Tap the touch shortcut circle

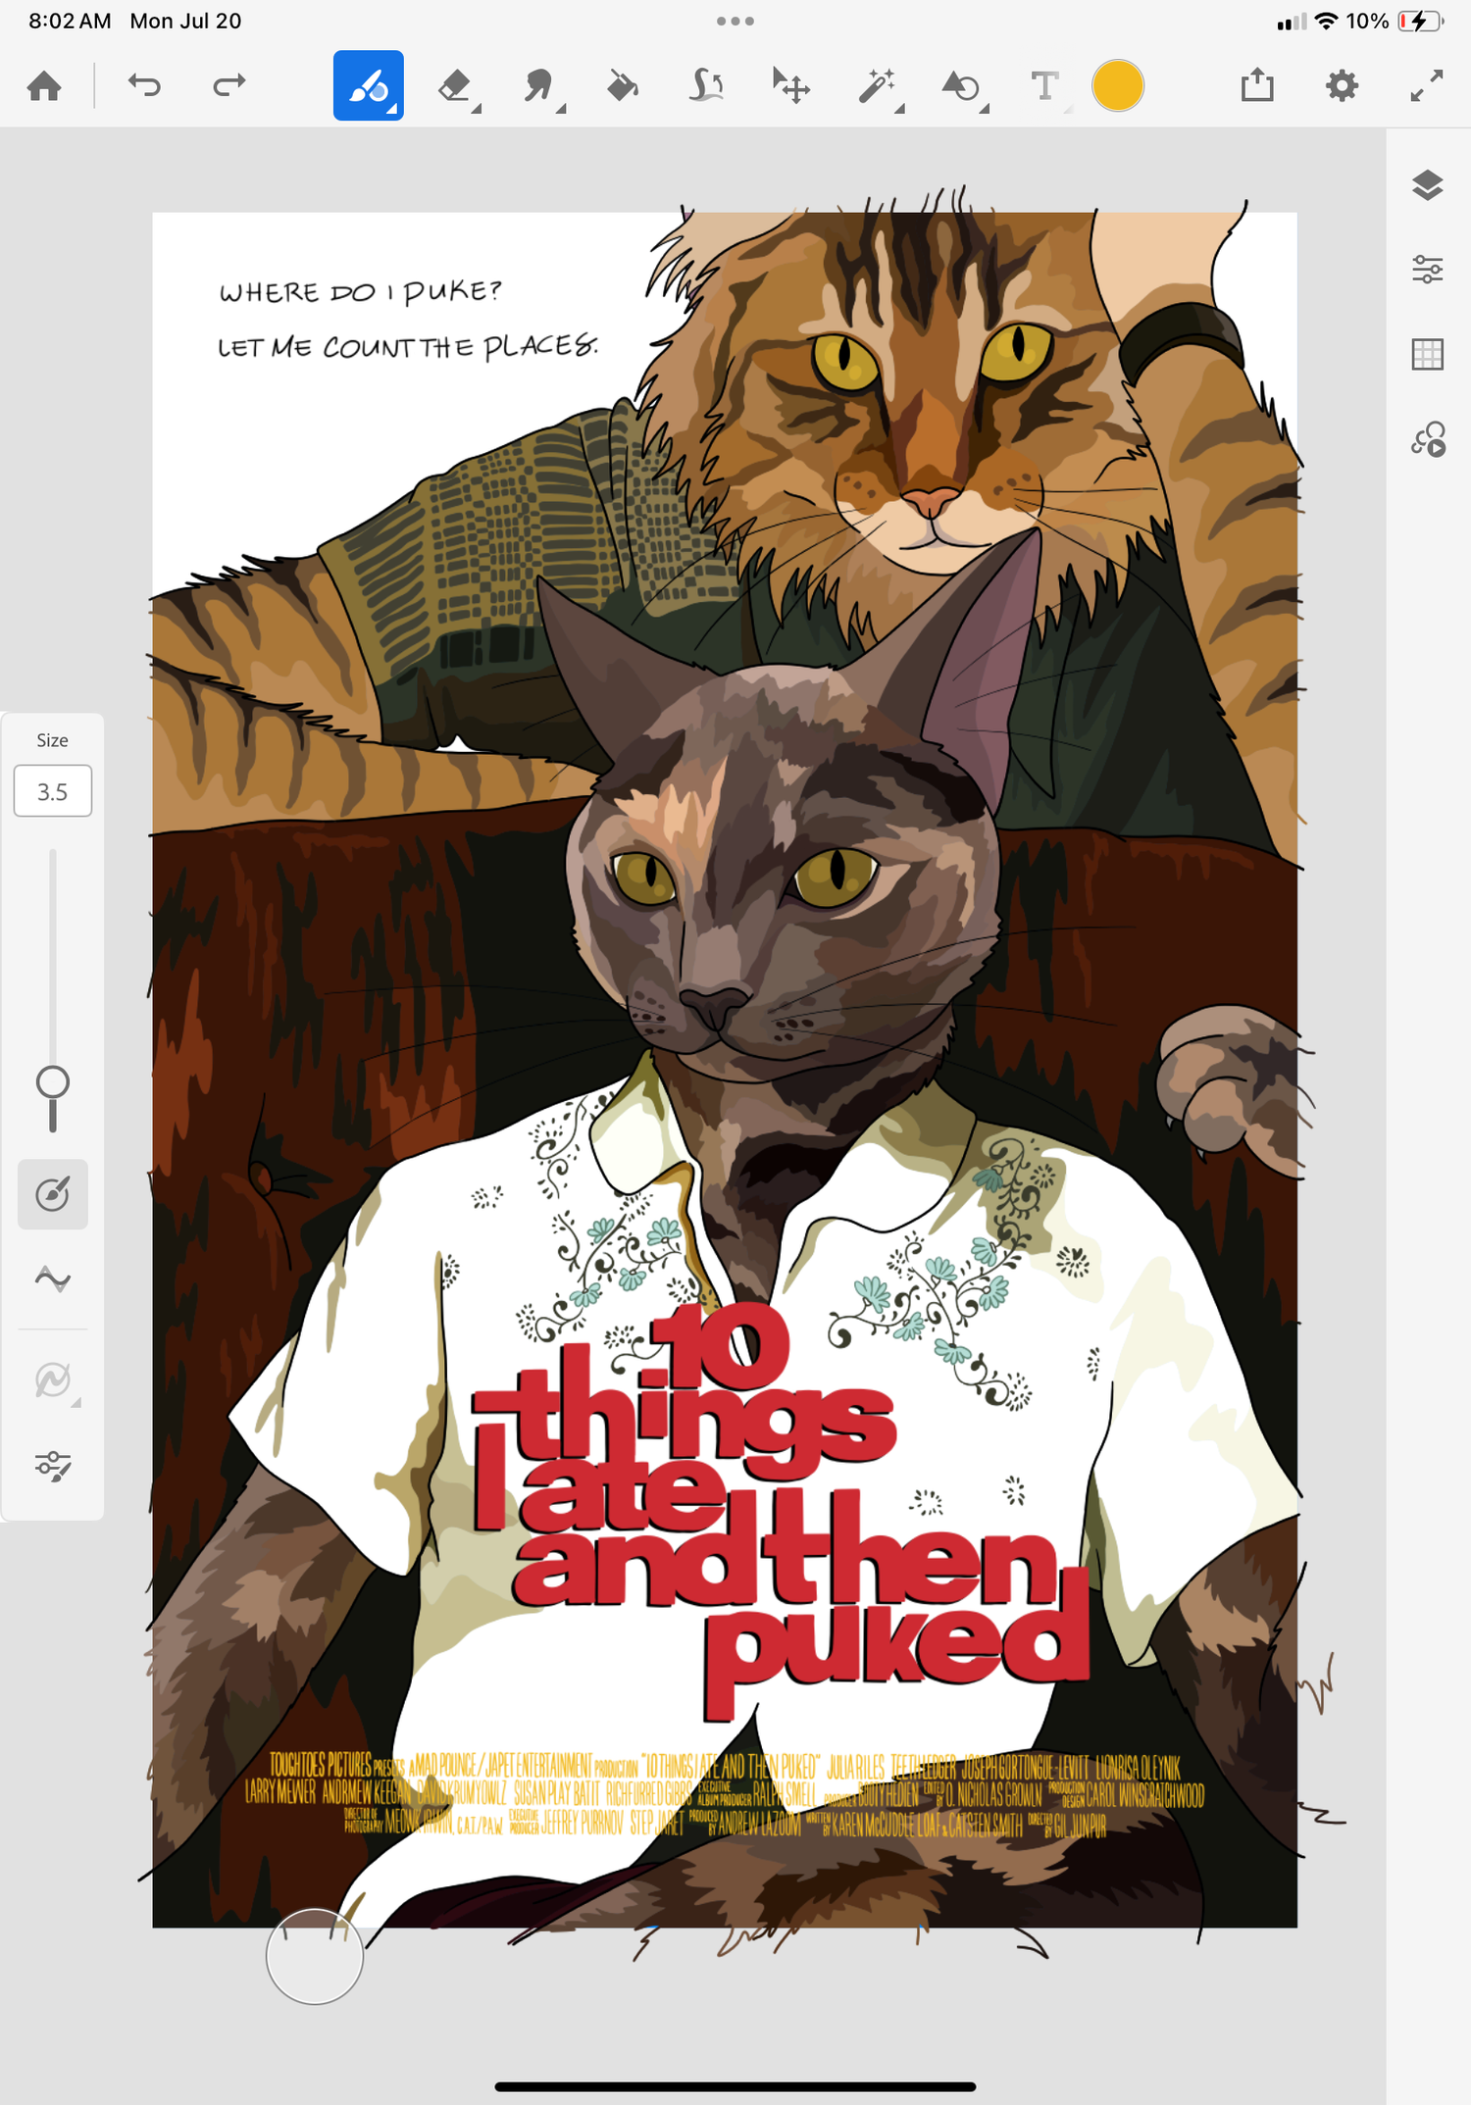pos(315,1957)
